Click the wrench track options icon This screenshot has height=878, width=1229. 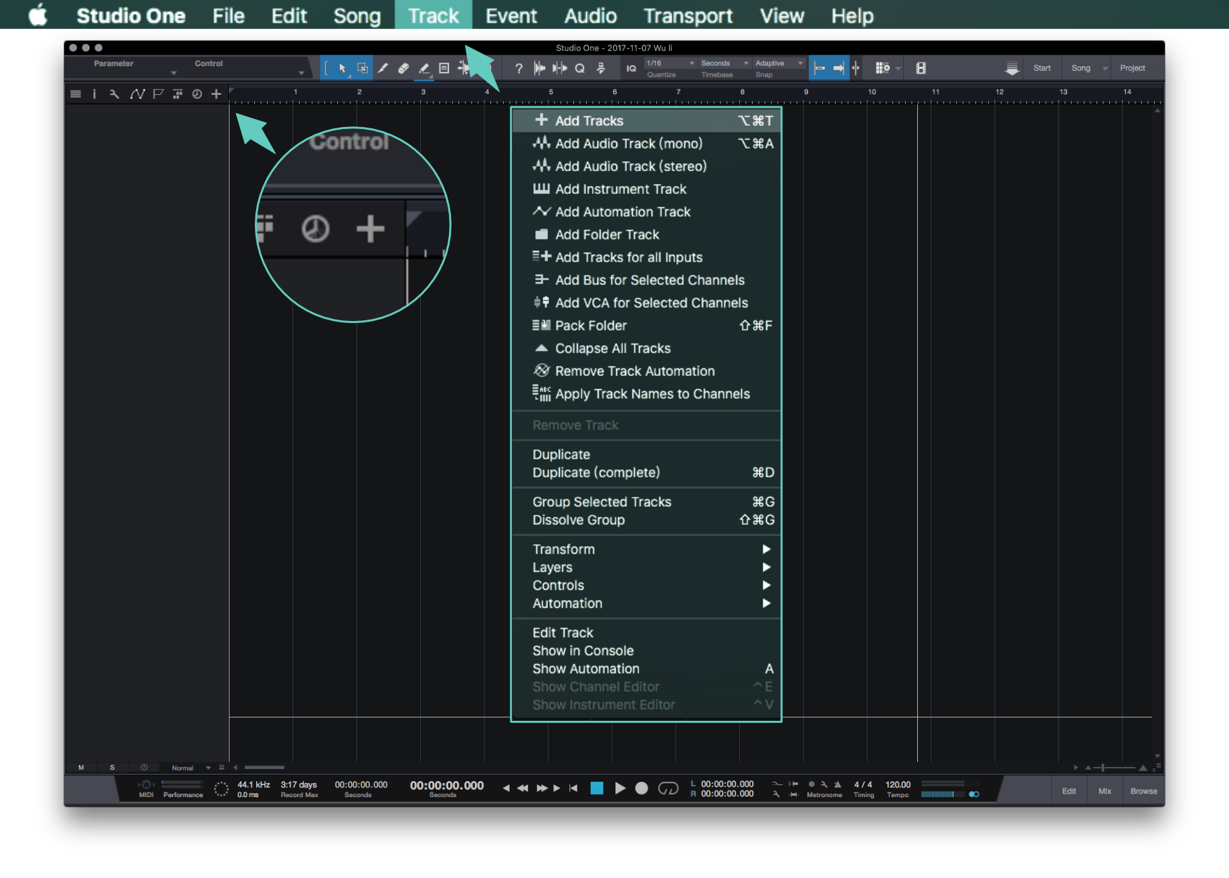click(114, 94)
